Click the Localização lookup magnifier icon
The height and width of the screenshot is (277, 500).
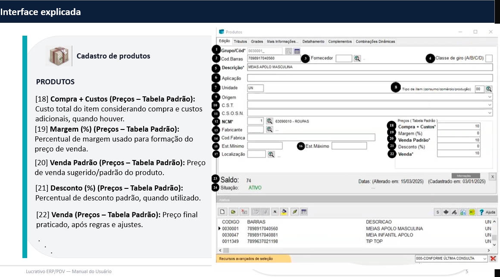[x=271, y=154]
